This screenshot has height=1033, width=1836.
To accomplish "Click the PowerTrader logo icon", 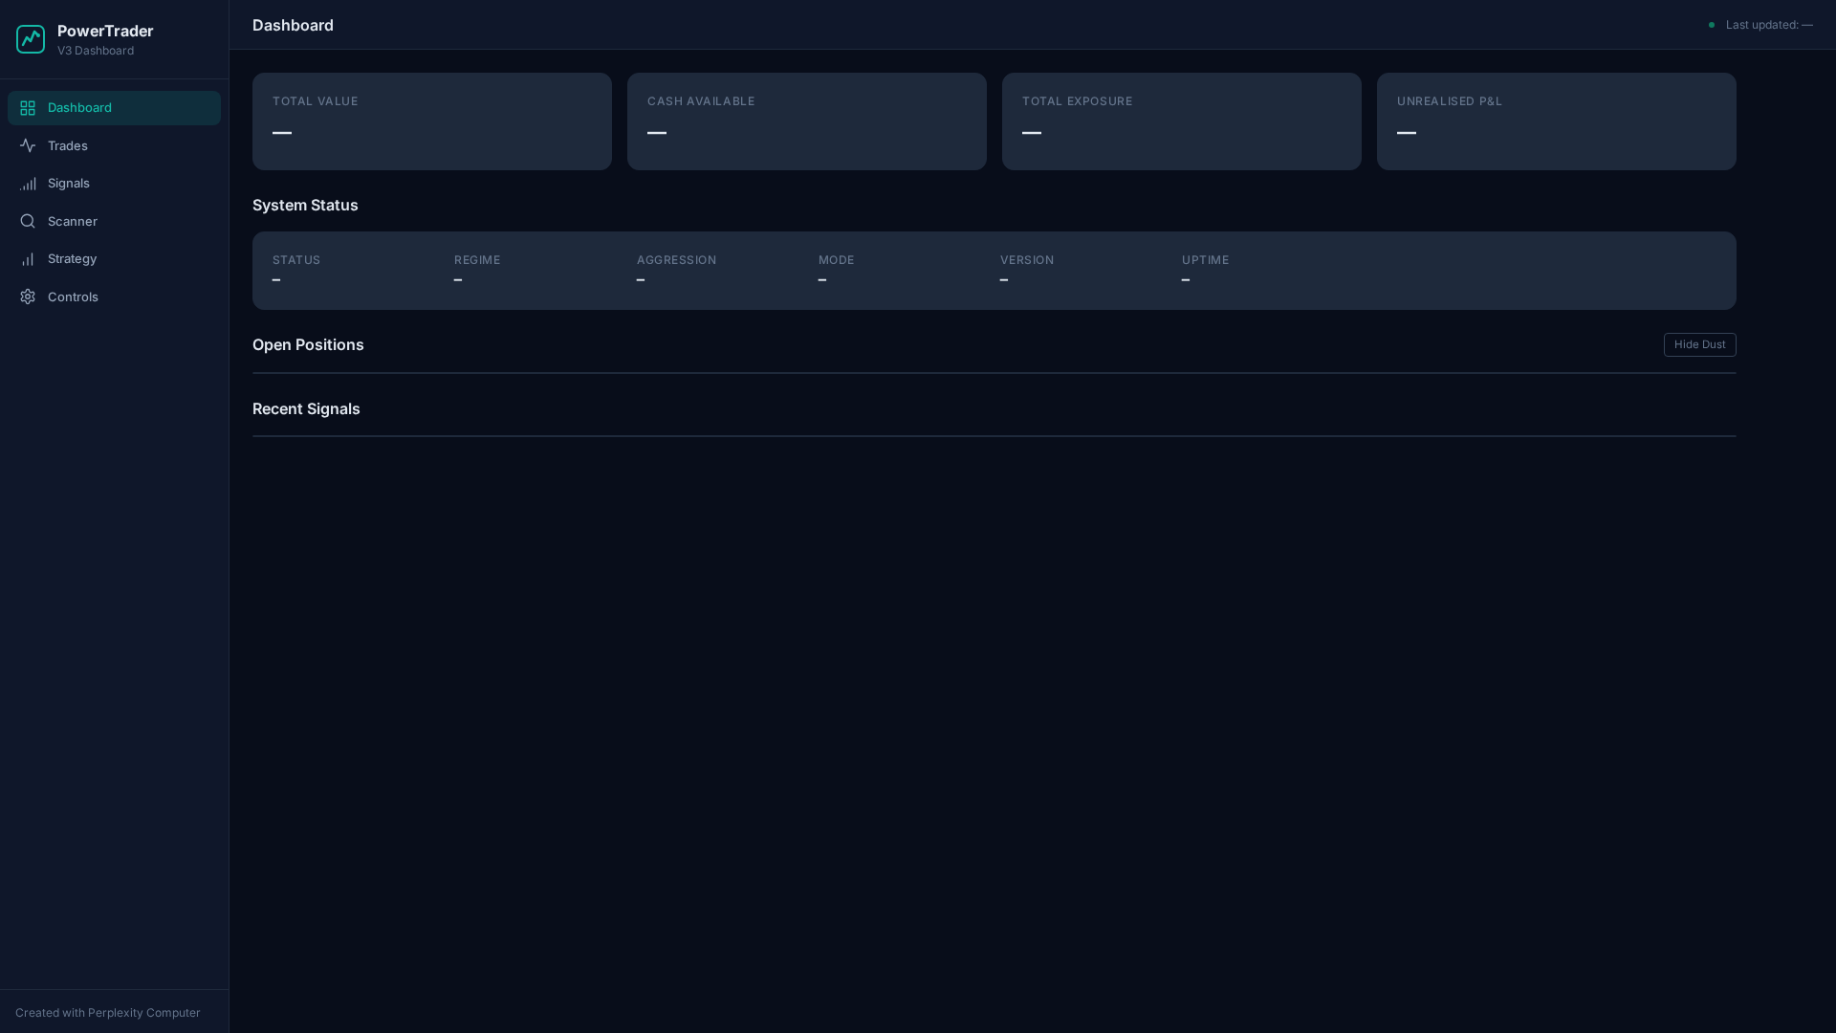I will tap(31, 39).
